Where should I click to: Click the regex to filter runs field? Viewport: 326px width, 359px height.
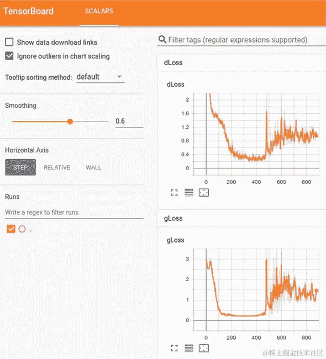coord(74,212)
